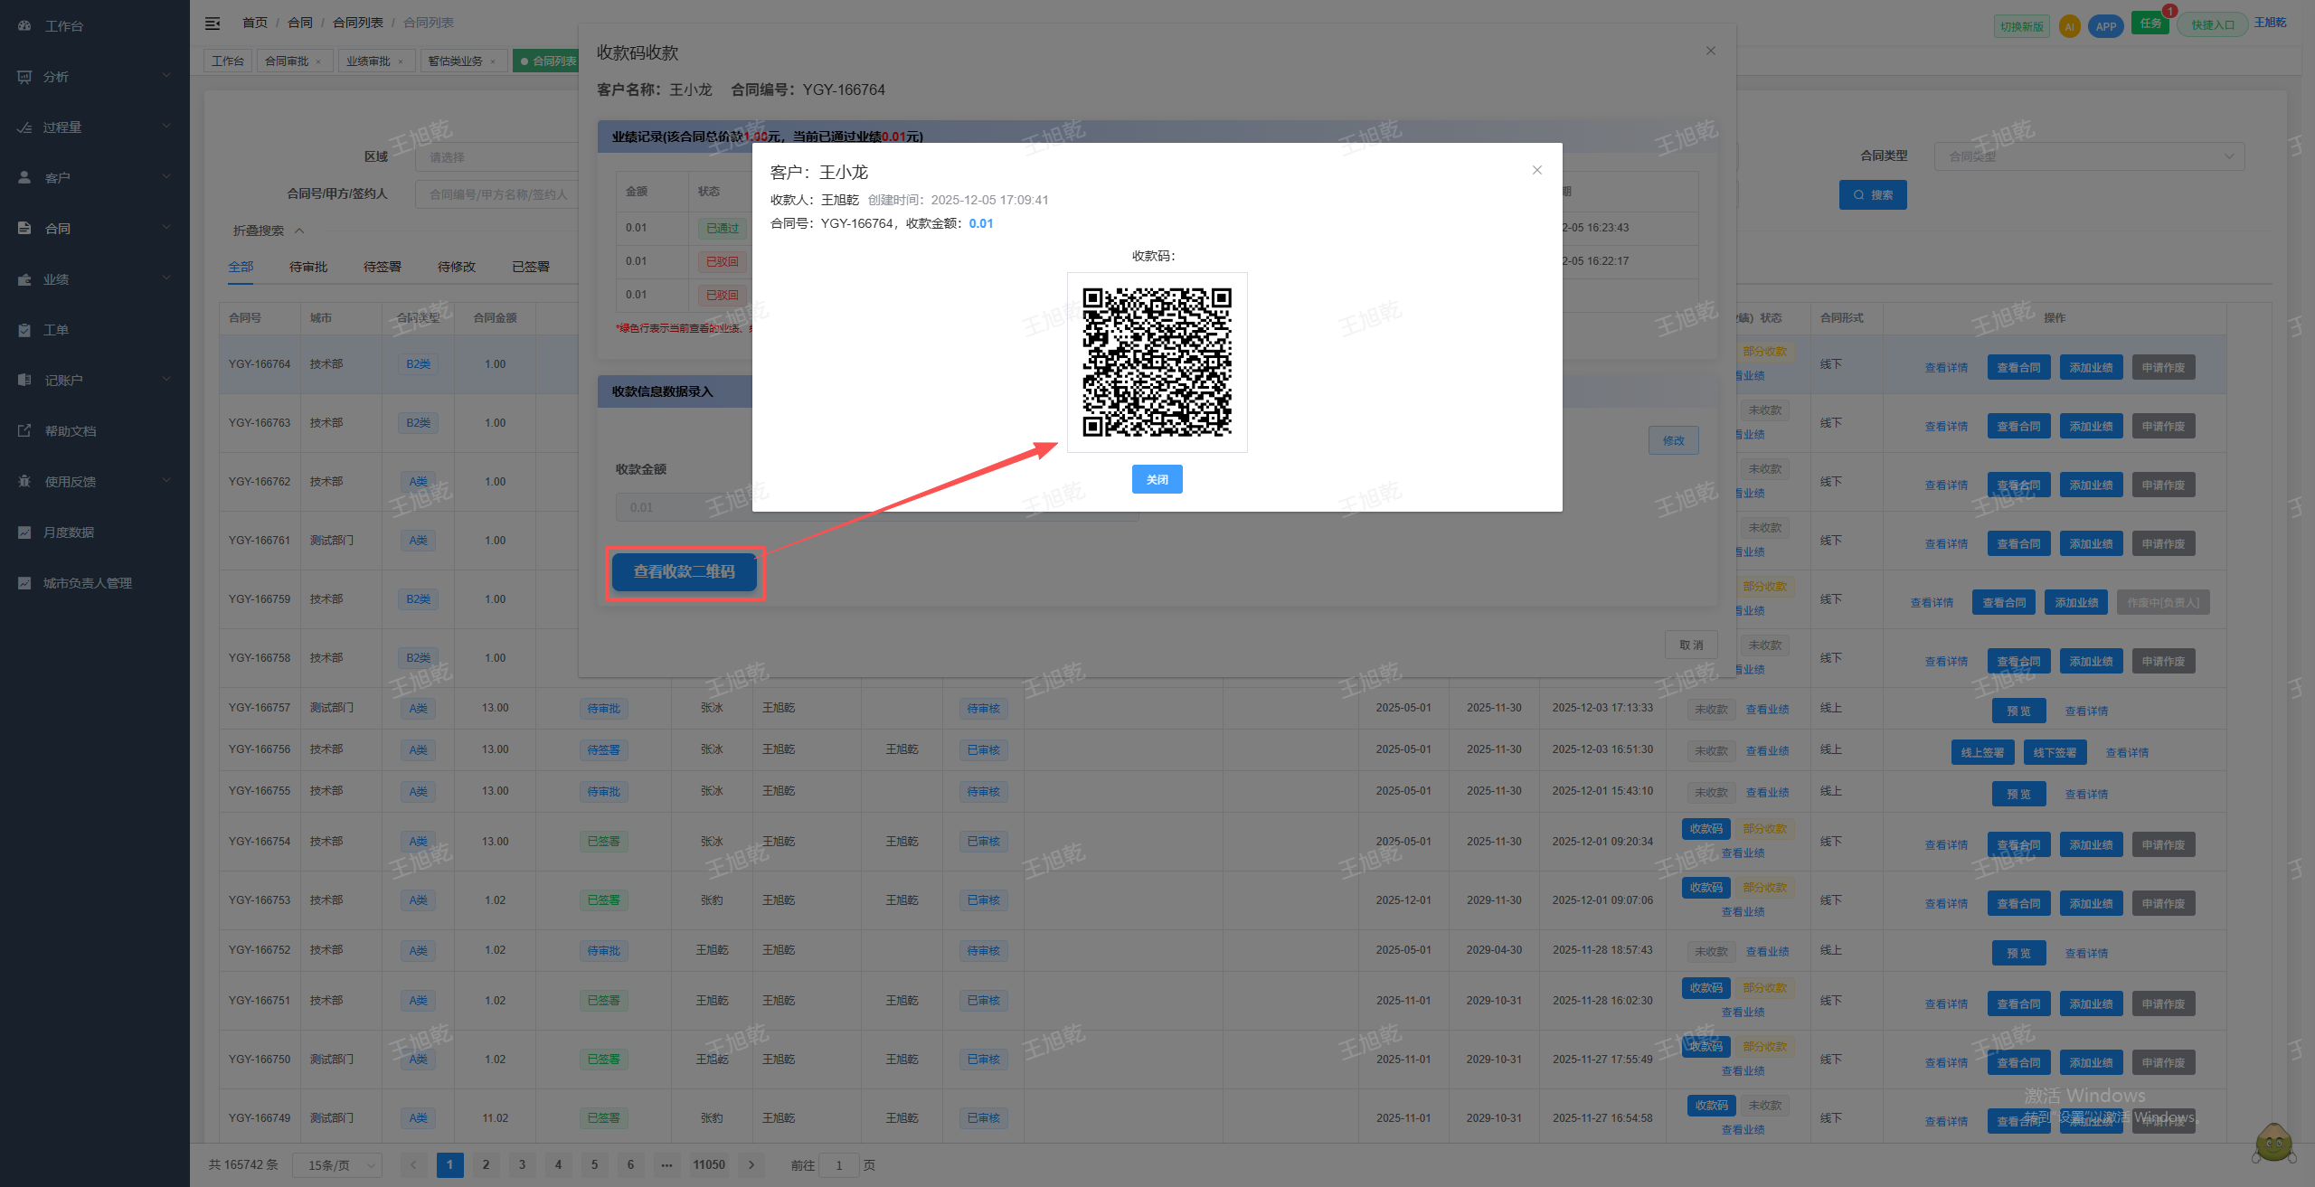Expand the 工单 sidebar menu
The width and height of the screenshot is (2315, 1187).
pos(95,330)
